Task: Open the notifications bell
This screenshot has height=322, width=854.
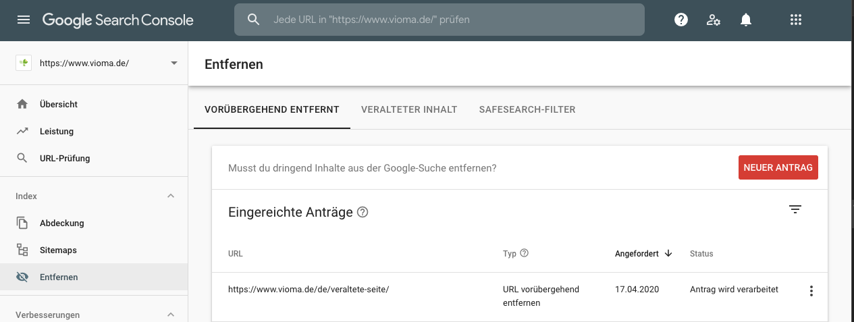Action: 746,20
